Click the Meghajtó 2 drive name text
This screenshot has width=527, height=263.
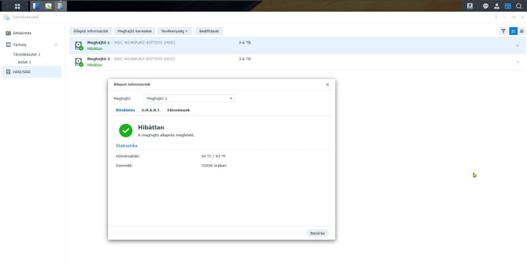point(98,59)
